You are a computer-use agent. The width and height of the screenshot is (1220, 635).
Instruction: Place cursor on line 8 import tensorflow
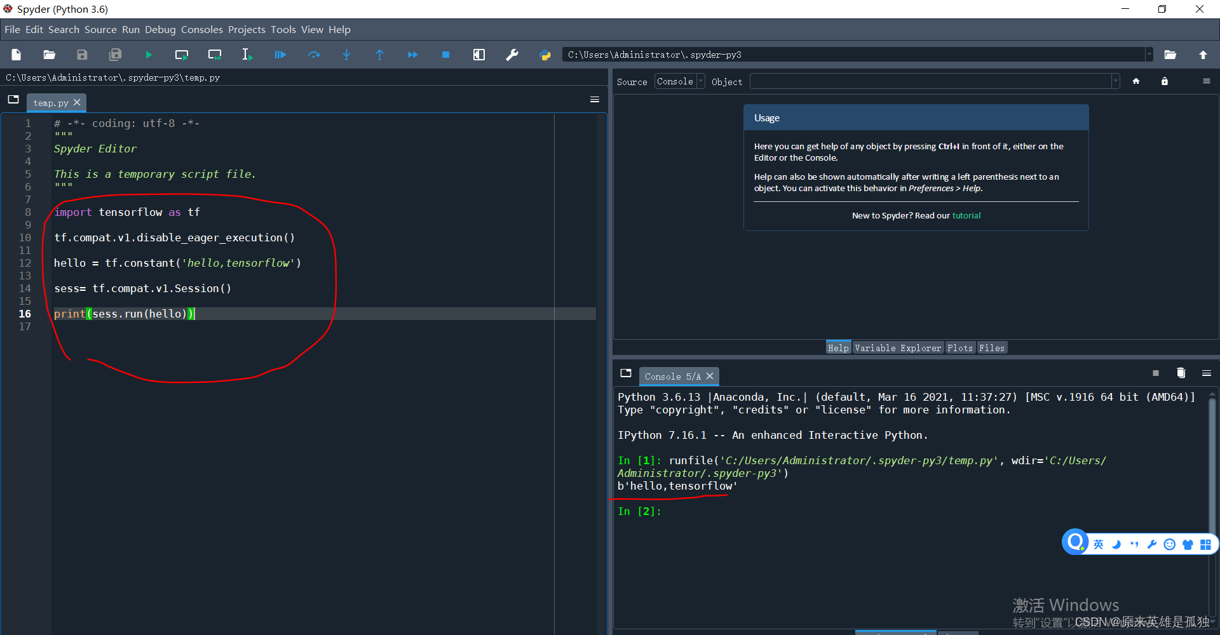(x=126, y=212)
